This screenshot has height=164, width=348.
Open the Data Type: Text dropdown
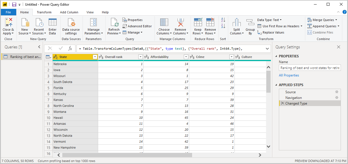click(x=269, y=20)
